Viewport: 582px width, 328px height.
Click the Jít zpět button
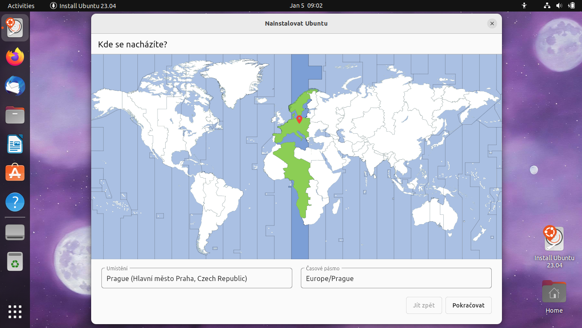click(424, 305)
